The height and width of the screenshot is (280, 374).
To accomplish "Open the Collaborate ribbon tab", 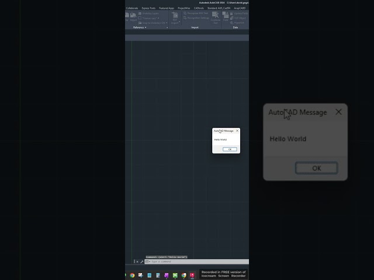I will 132,8.
